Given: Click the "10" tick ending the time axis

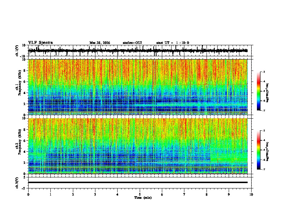Looking at the screenshot, I should (x=251, y=194).
